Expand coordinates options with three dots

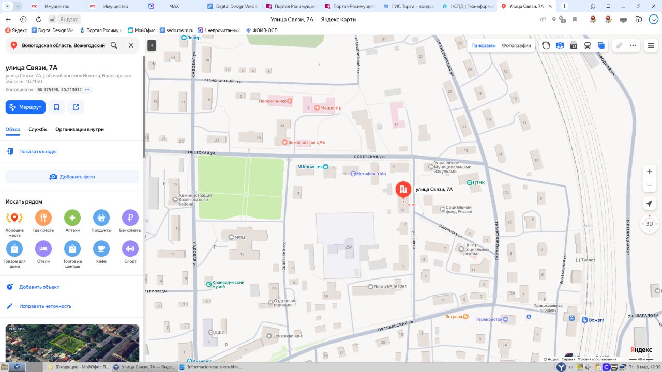[x=87, y=90]
